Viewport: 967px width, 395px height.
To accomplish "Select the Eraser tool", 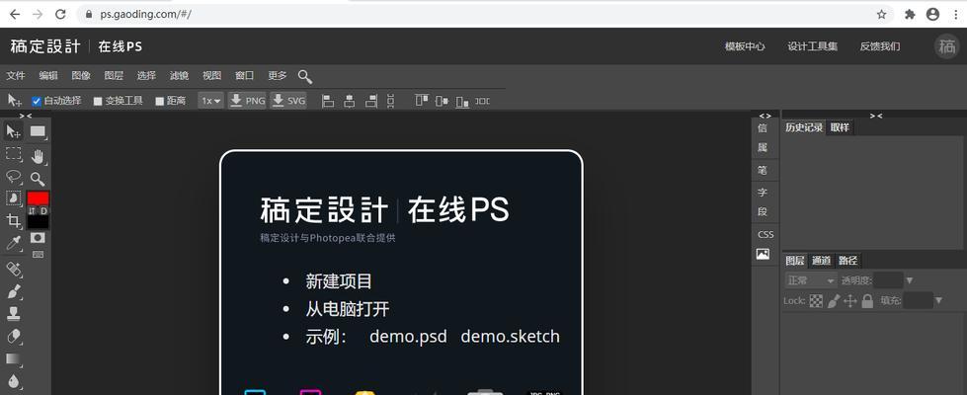I will point(14,337).
